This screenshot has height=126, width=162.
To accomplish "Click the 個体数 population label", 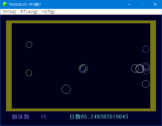I will click(21, 117).
